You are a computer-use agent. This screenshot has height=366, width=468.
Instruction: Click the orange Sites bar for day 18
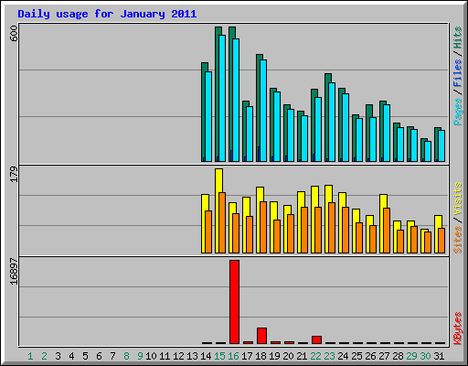pyautogui.click(x=263, y=227)
